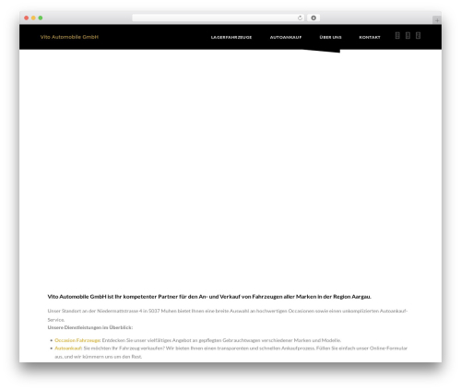Select Über Uns in the navigation
This screenshot has height=390, width=461.
[x=330, y=37]
